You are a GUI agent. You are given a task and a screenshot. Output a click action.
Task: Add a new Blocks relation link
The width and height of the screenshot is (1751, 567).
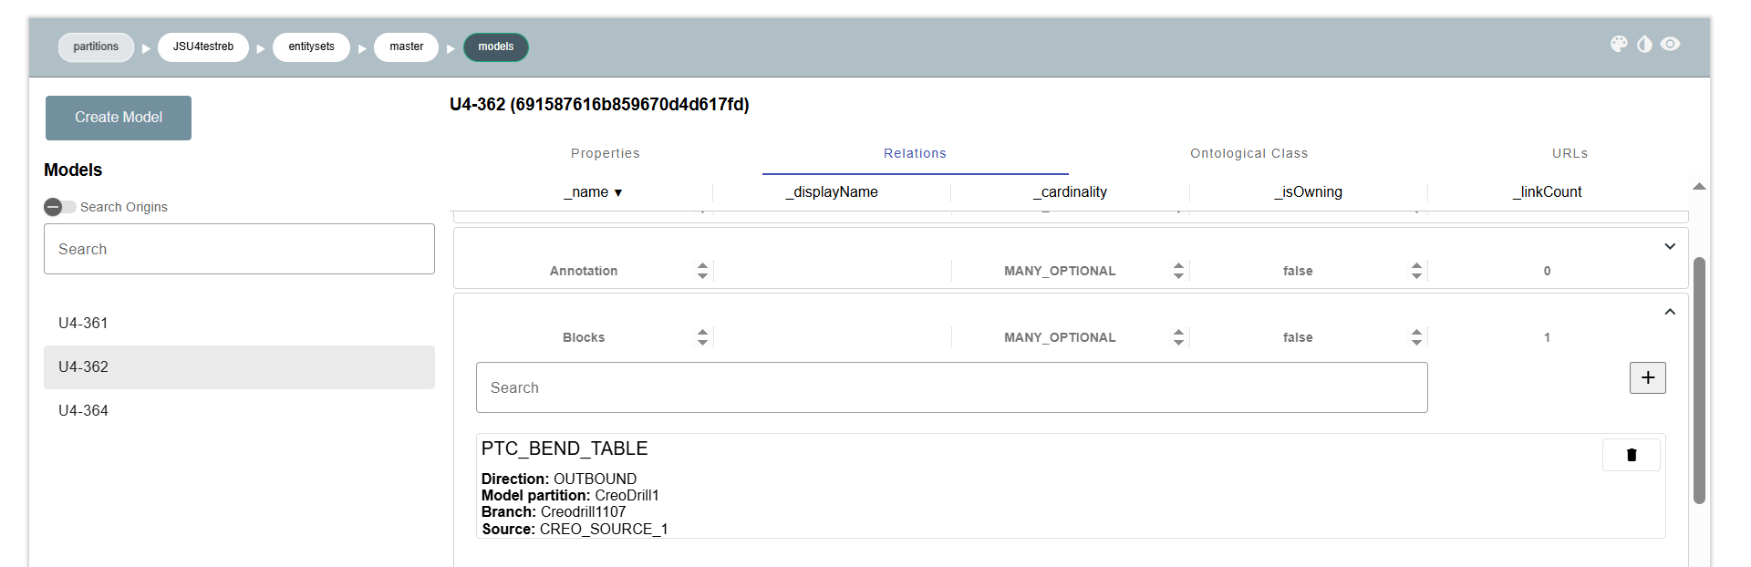coord(1647,378)
